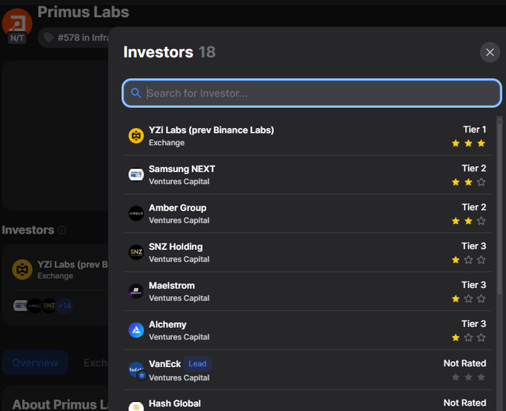Viewport: 506px width, 411px height.
Task: Click the Primus Labs logo in background page
Action: [17, 22]
